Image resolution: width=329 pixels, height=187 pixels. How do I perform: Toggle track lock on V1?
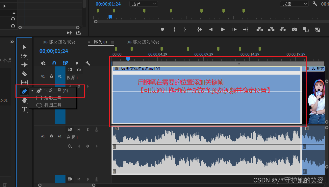[52, 76]
